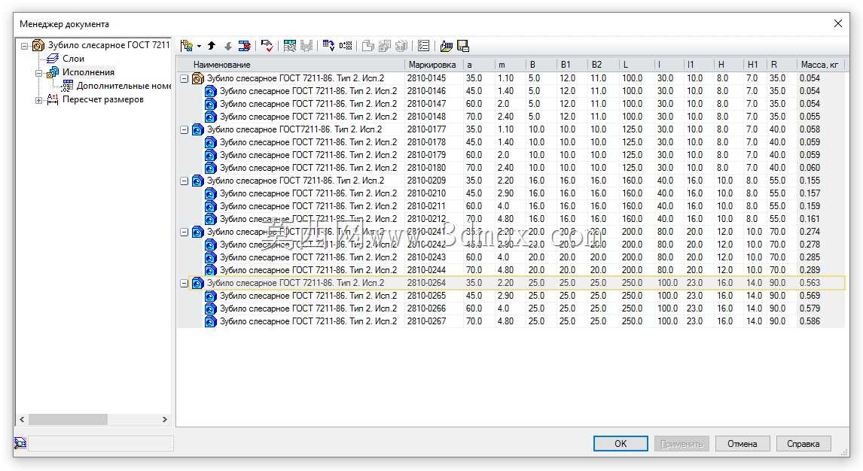Select Пересчет размеров tree item
Screen dimensions: 863x471
tap(103, 99)
